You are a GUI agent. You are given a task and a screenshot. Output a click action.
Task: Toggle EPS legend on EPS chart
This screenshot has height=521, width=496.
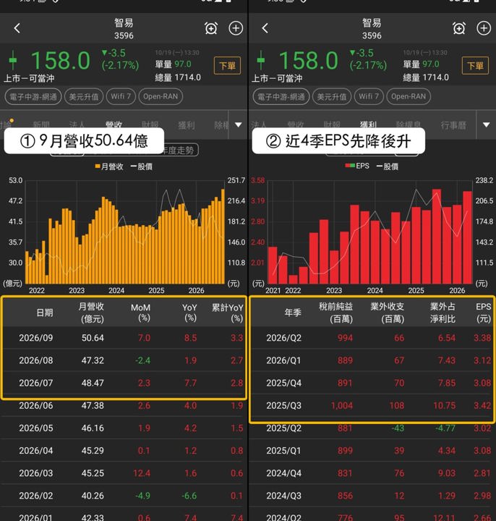coord(357,166)
